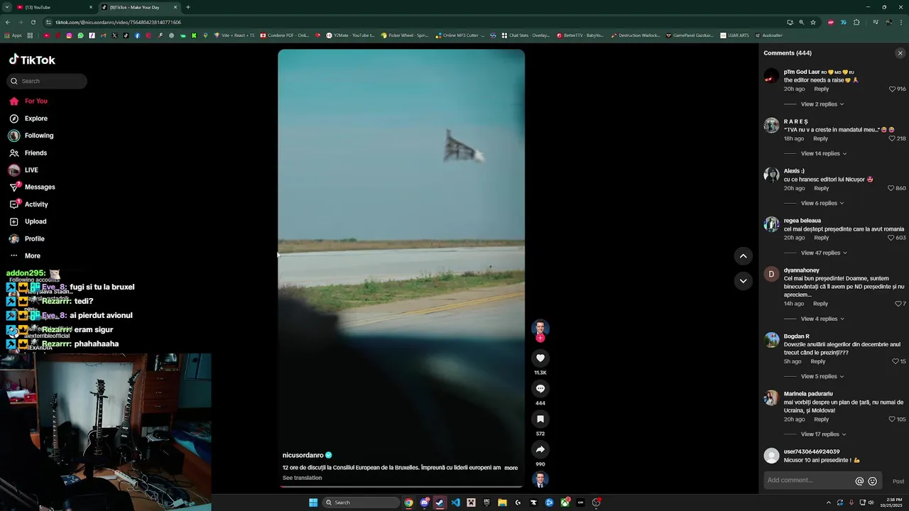Open Discord from the taskbar
Screen dimensions: 909x511
coord(424,502)
